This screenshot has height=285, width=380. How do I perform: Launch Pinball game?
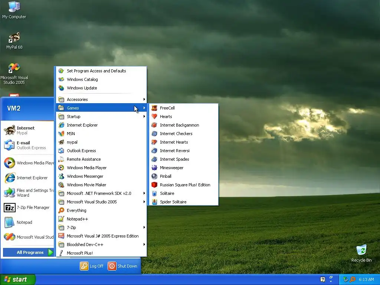183,176
